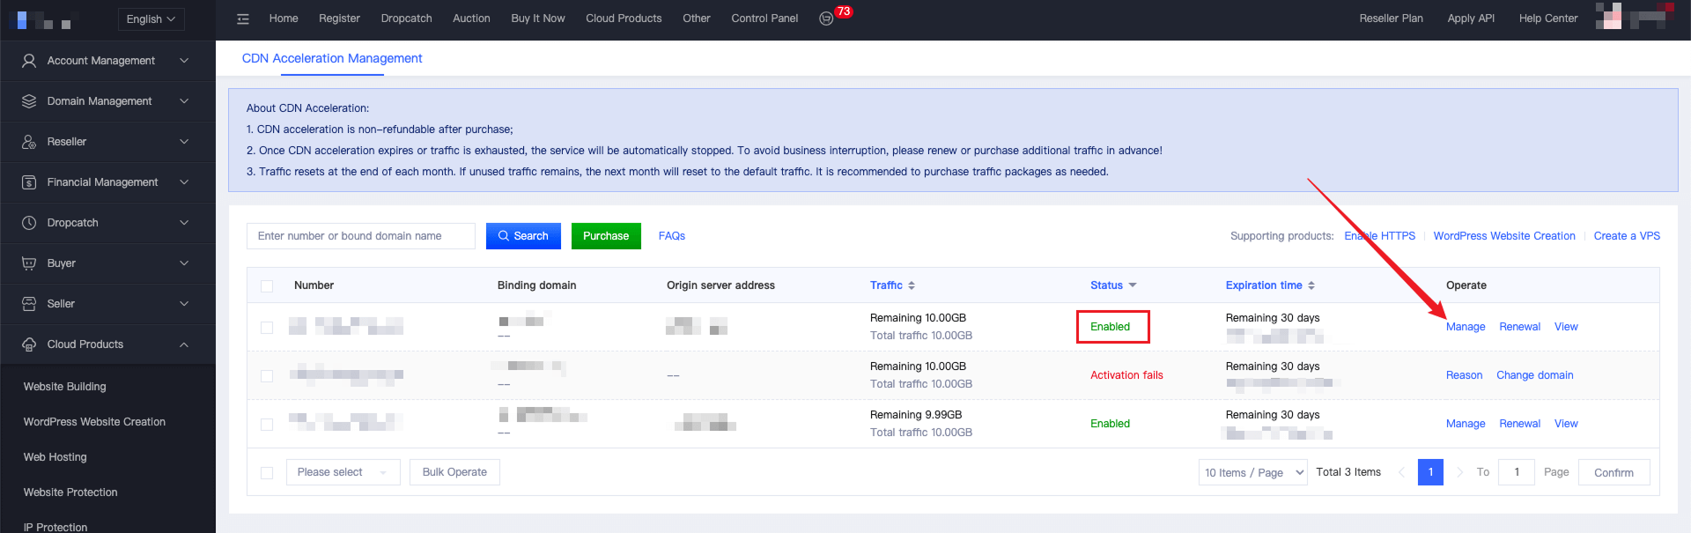This screenshot has height=533, width=1691.
Task: Expand the Reseller menu chevron
Action: coord(184,142)
